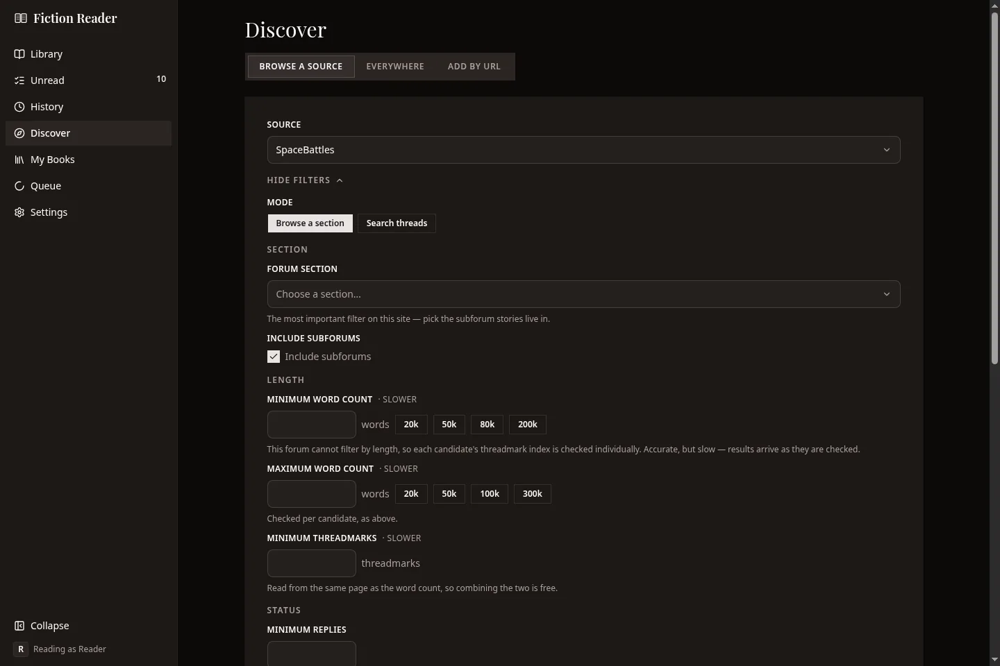The image size is (1000, 666).
Task: Click the Queue spinner icon
Action: click(19, 186)
